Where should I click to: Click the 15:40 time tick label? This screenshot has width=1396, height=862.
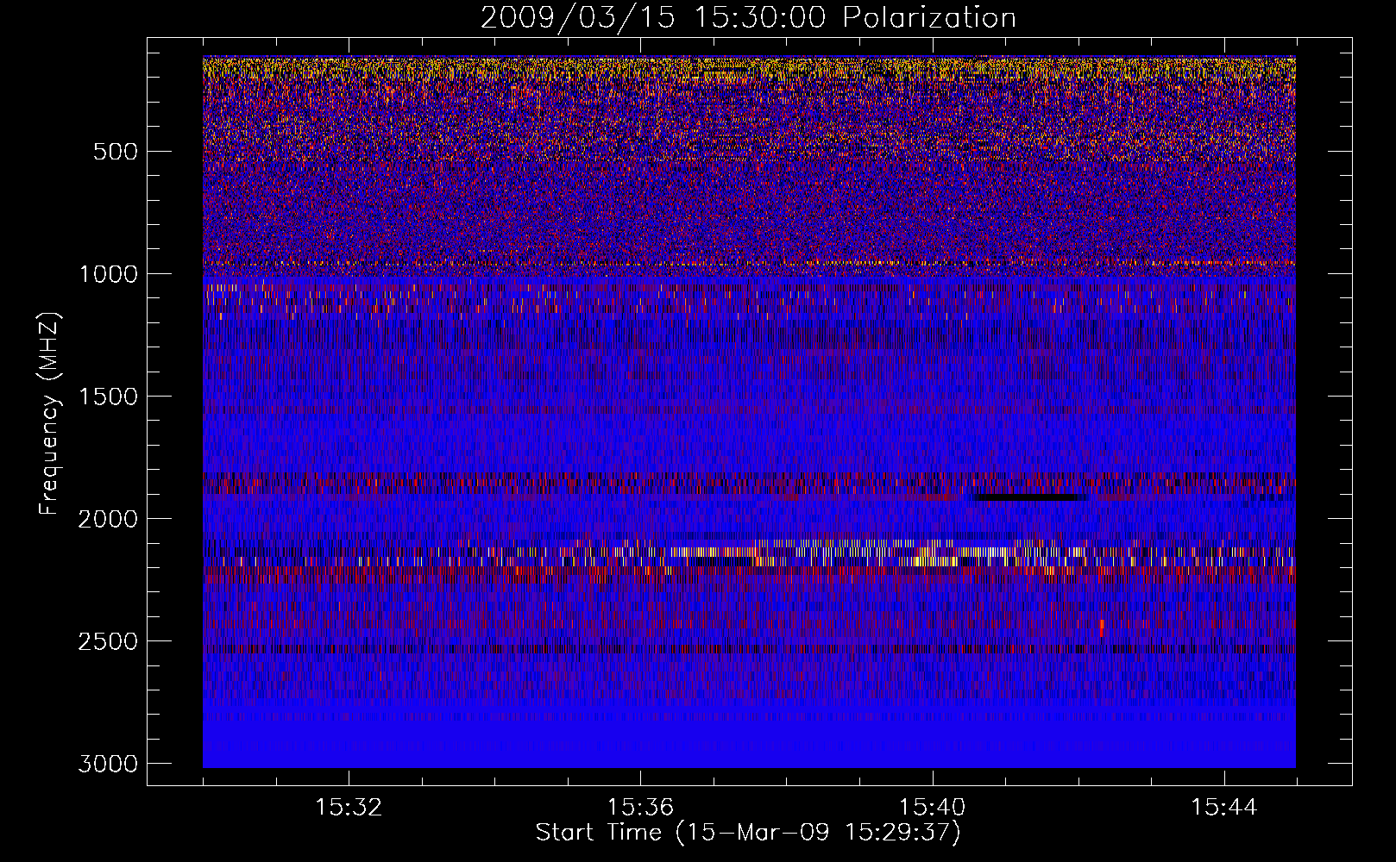[932, 808]
